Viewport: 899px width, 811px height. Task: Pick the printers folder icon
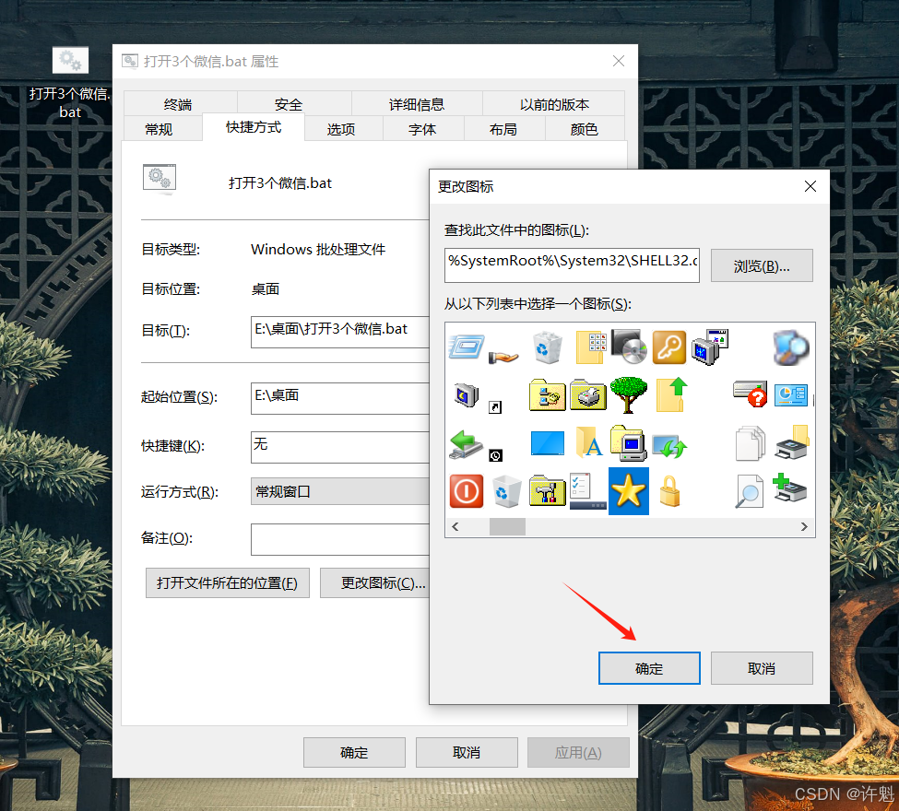tap(588, 394)
